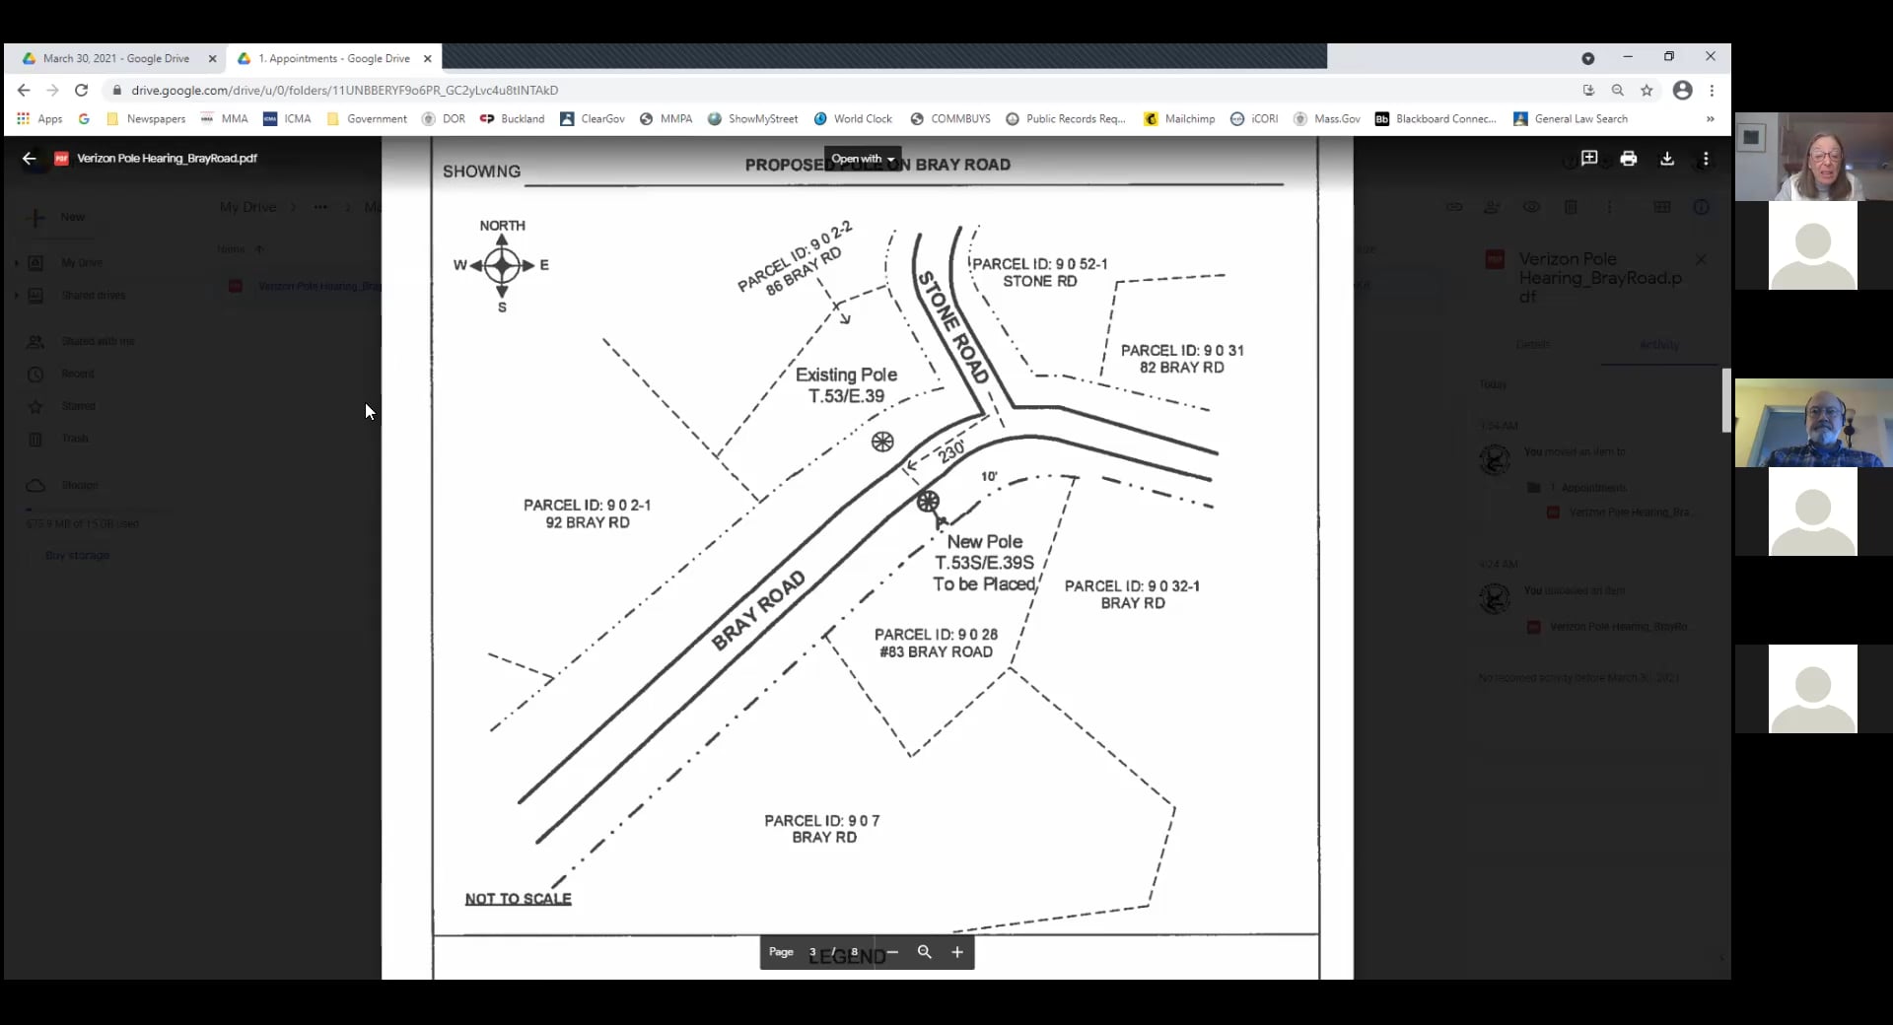The width and height of the screenshot is (1893, 1025).
Task: Open the Mass.Gov bookmark
Action: click(x=1327, y=118)
